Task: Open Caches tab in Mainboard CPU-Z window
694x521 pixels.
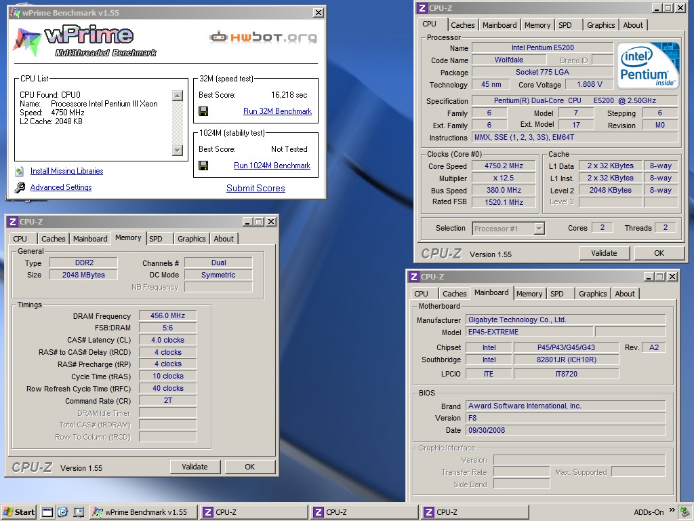Action: tap(455, 294)
